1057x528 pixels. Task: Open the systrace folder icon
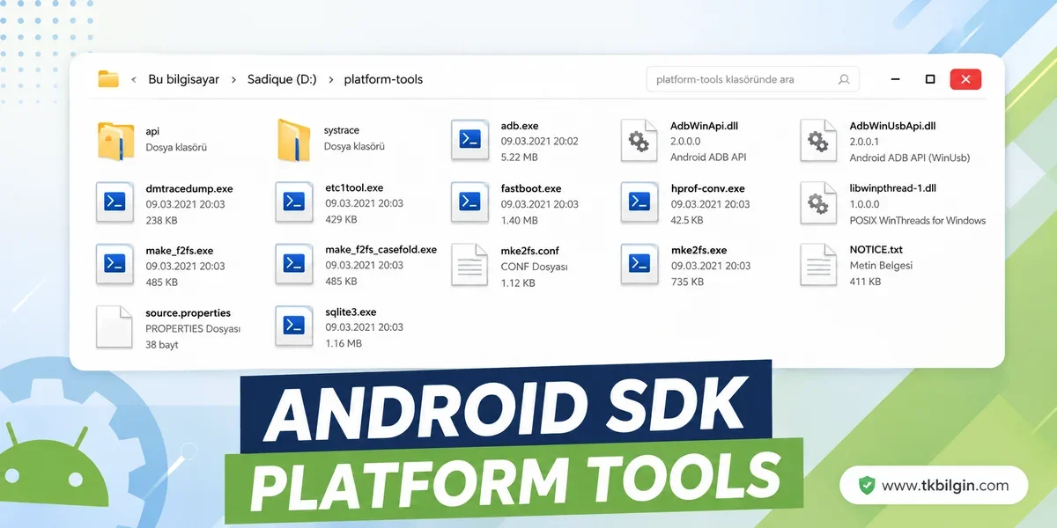pyautogui.click(x=294, y=141)
